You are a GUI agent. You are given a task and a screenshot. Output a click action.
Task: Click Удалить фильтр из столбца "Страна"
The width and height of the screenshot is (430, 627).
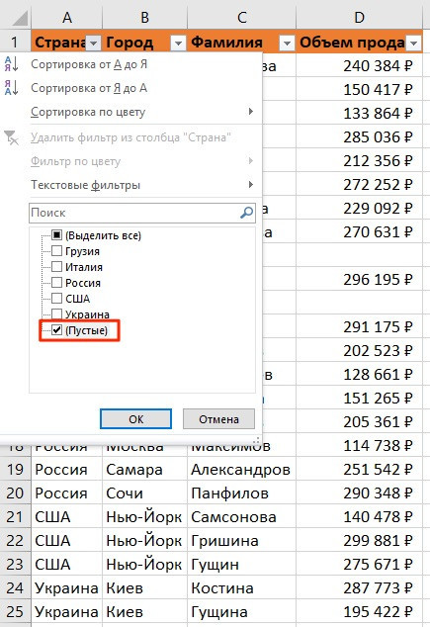(131, 137)
